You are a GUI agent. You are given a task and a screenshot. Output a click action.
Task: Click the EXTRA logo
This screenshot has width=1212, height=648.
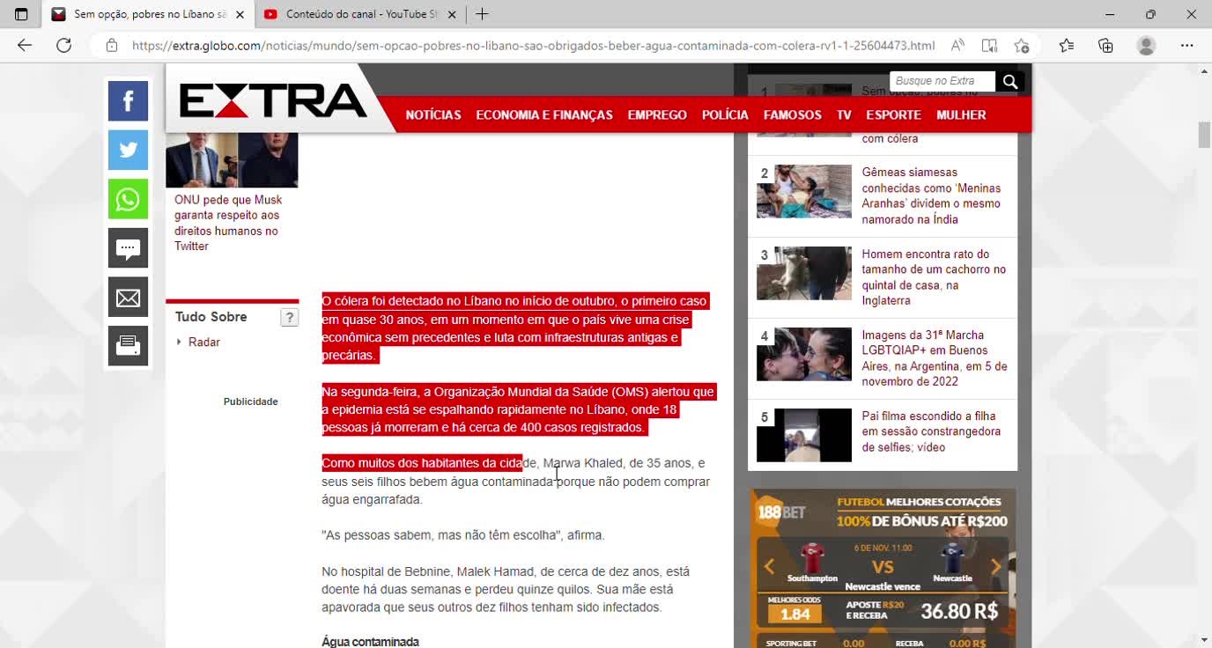(x=273, y=101)
